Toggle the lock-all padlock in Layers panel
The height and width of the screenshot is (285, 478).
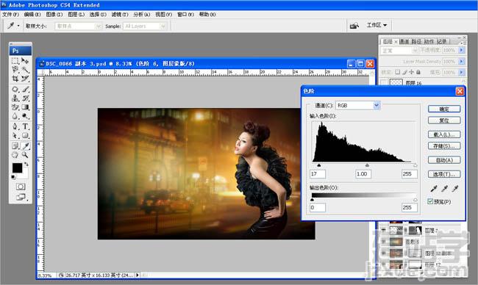(x=418, y=72)
